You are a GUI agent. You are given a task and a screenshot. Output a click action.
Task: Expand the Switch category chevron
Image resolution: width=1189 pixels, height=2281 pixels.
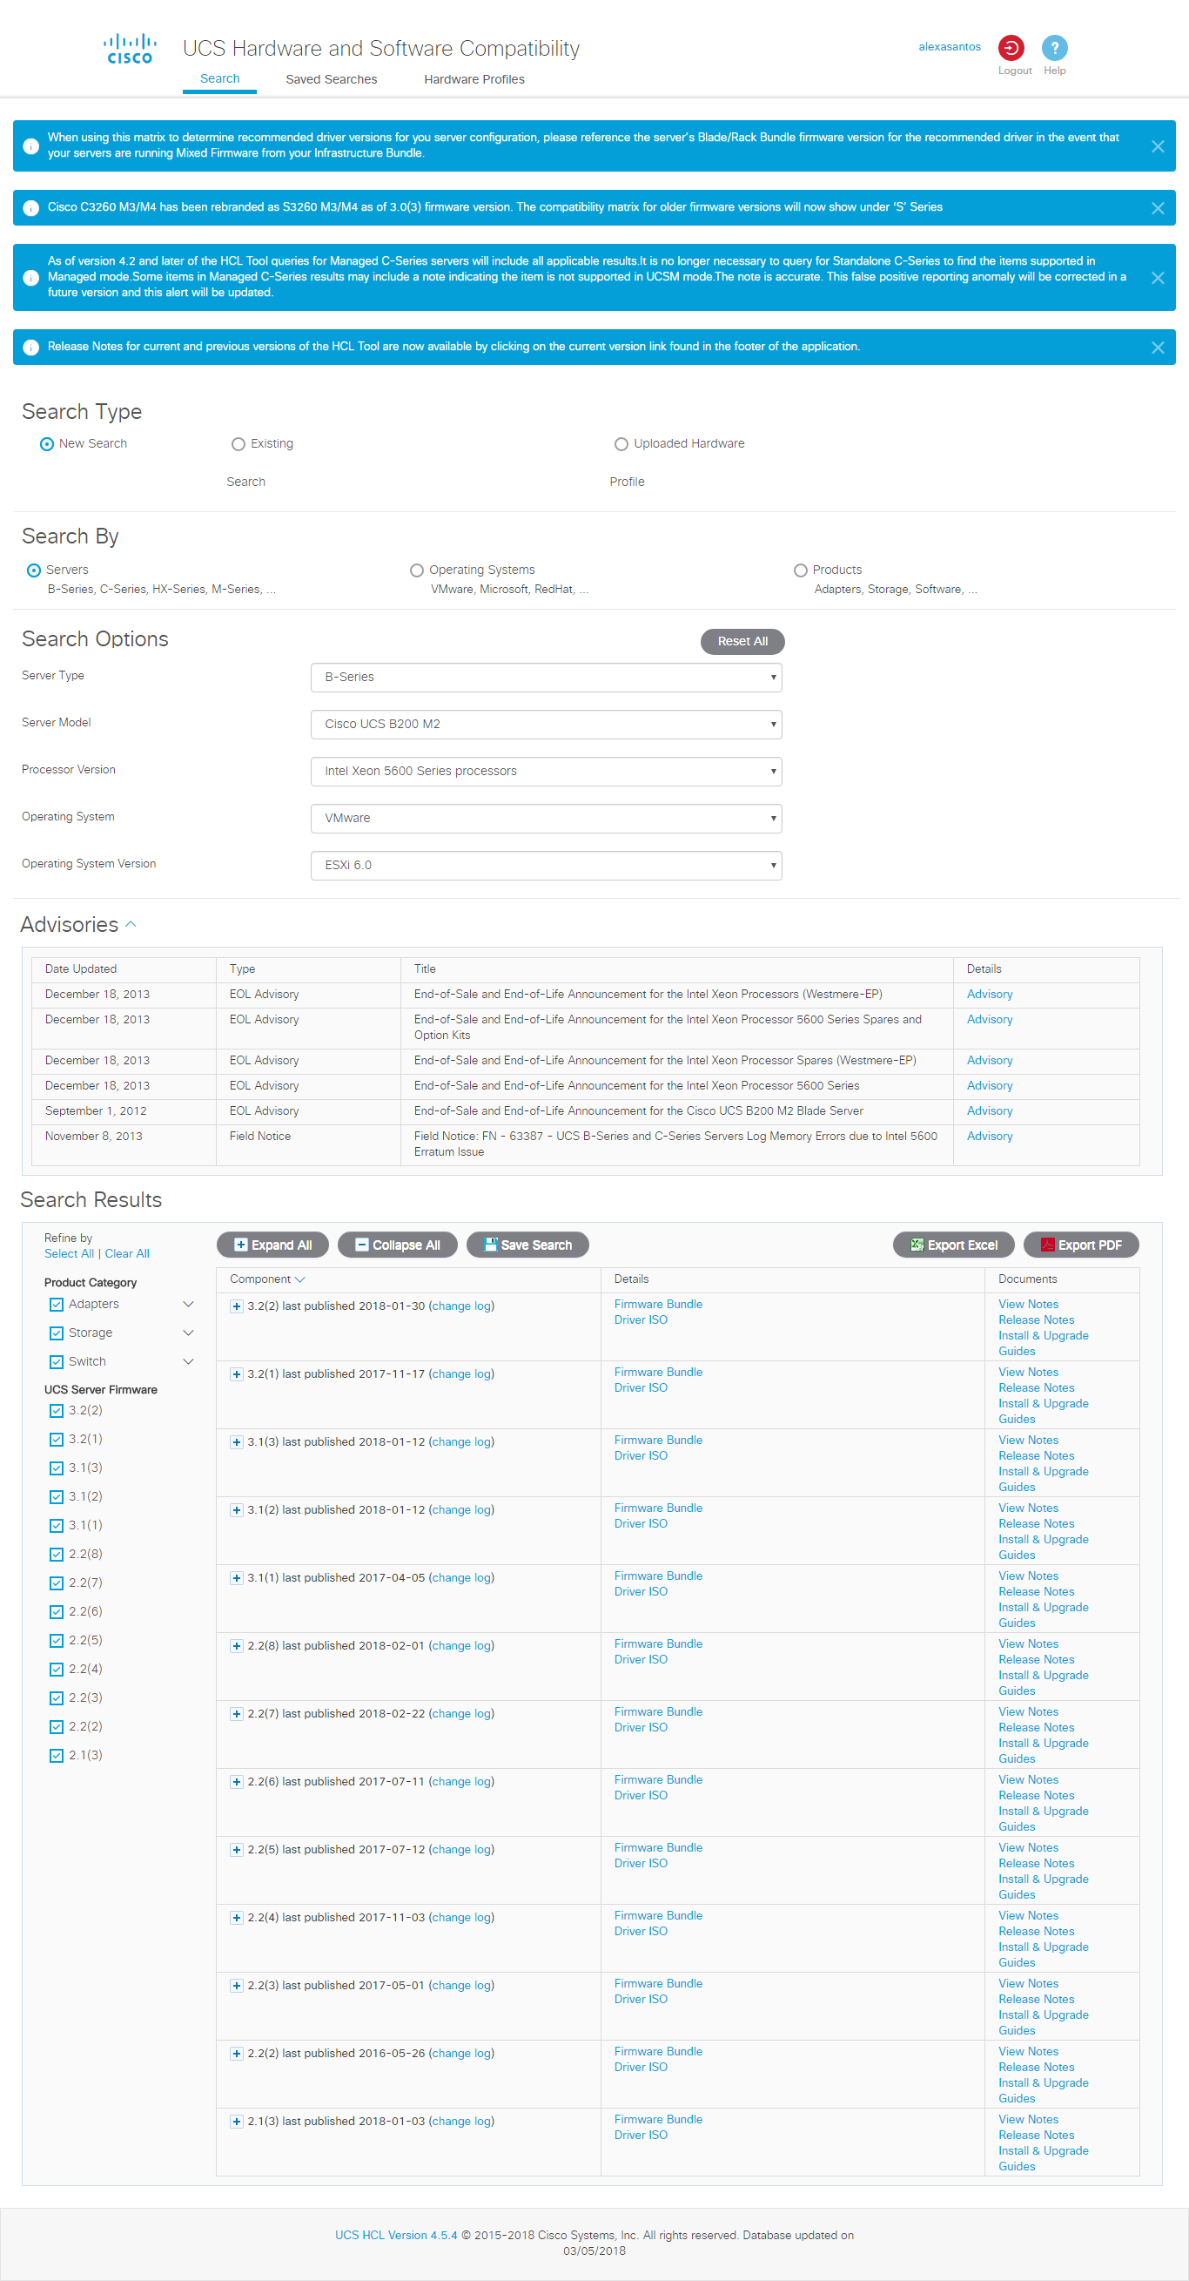[188, 1363]
